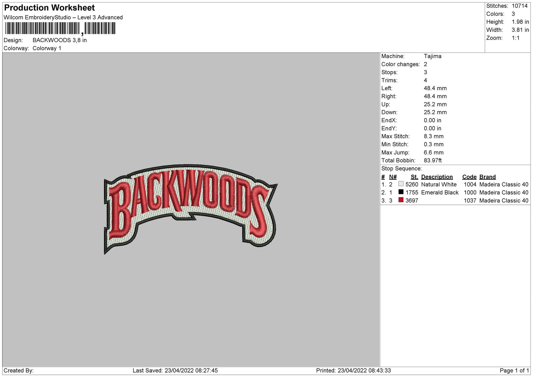
Task: Click the Created By footer label
Action: [18, 371]
